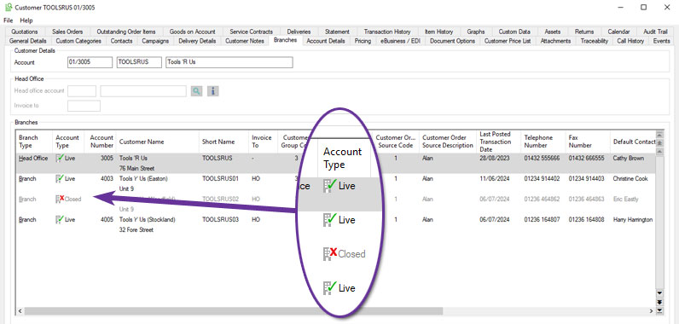Open the Service Contracts tab
Image resolution: width=679 pixels, height=324 pixels.
[x=251, y=32]
